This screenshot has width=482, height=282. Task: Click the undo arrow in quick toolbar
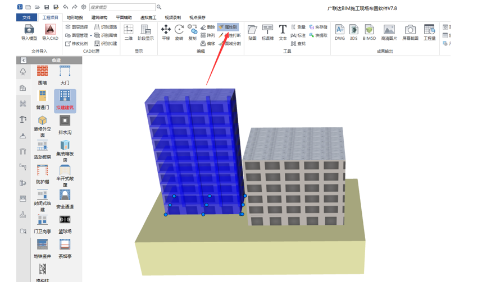coord(66,7)
